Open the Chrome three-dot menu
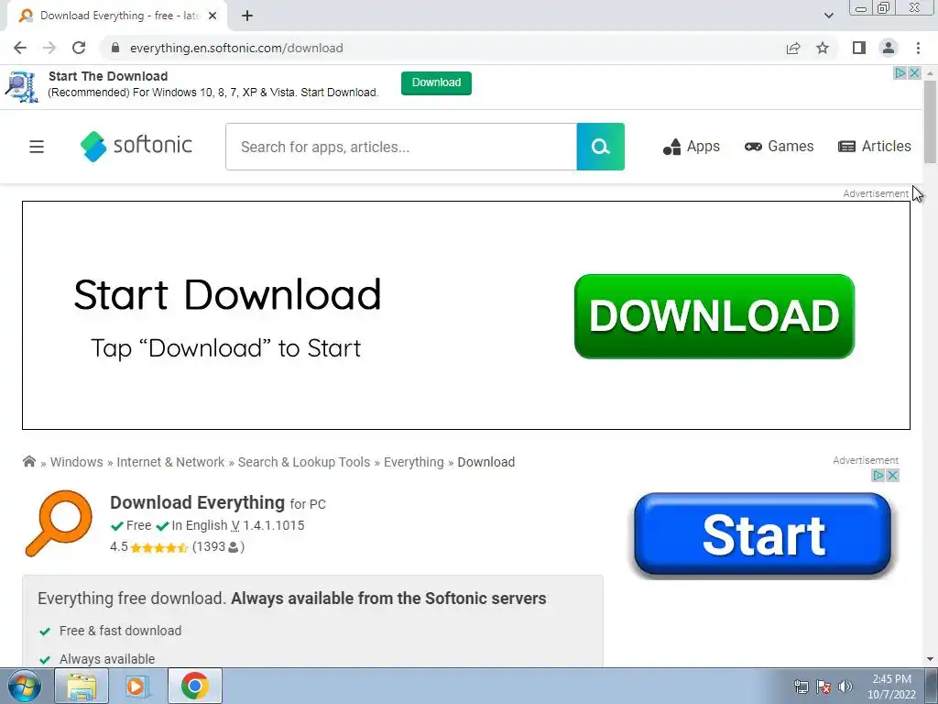938x704 pixels. (918, 48)
